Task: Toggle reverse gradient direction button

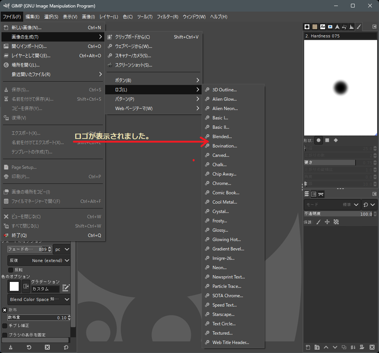Action: coord(26,286)
